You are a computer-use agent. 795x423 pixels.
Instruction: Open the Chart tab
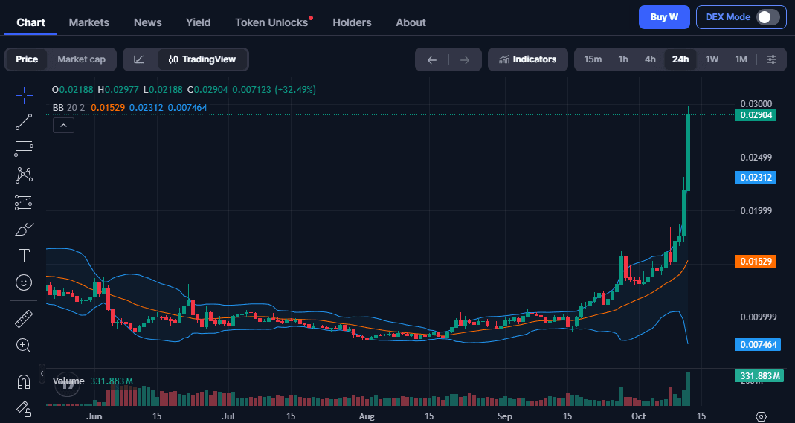pyautogui.click(x=31, y=22)
